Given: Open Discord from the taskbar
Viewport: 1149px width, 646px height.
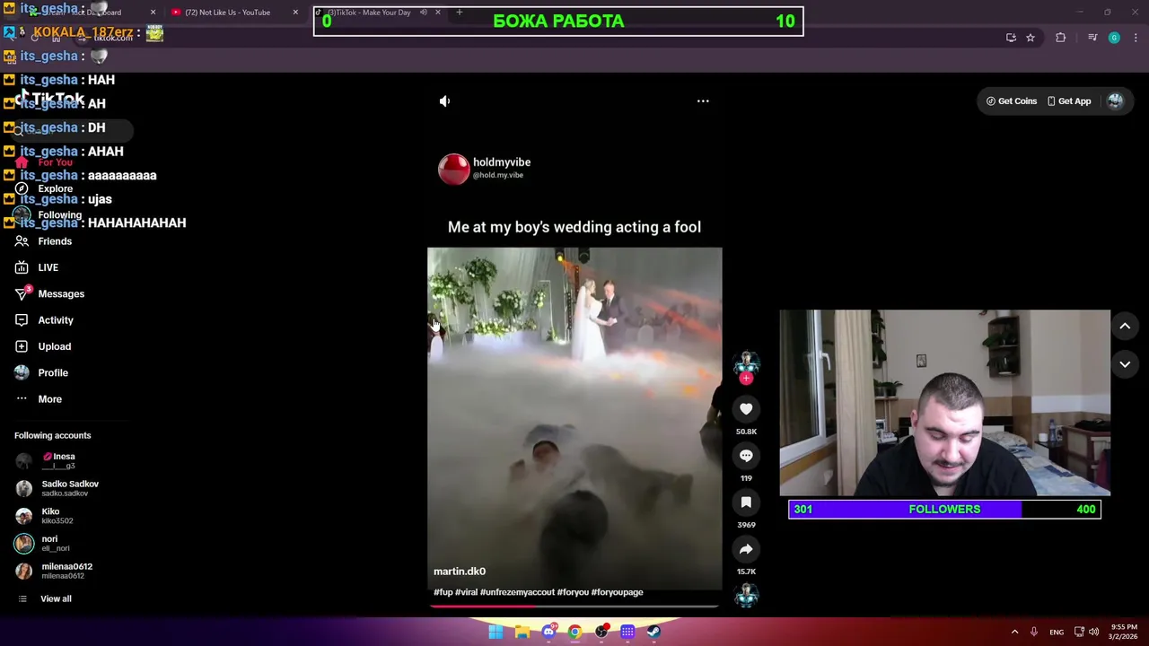Looking at the screenshot, I should click(x=548, y=632).
